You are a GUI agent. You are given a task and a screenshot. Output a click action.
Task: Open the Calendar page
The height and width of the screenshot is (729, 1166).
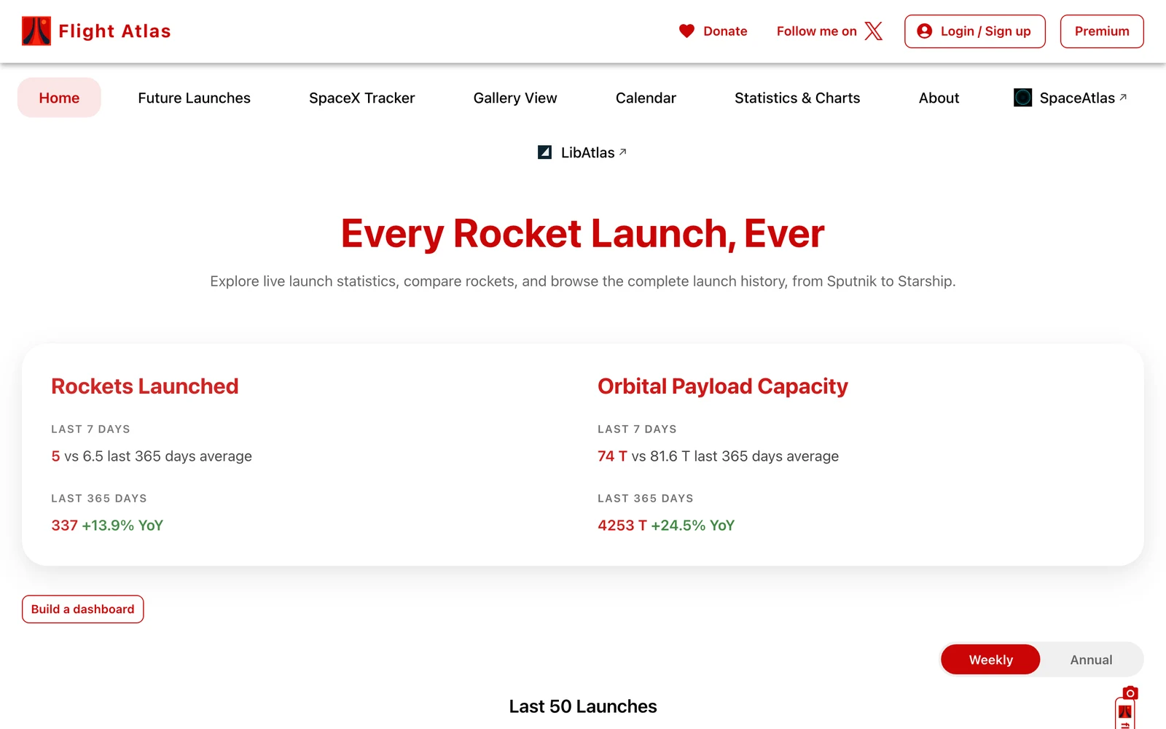pyautogui.click(x=646, y=98)
